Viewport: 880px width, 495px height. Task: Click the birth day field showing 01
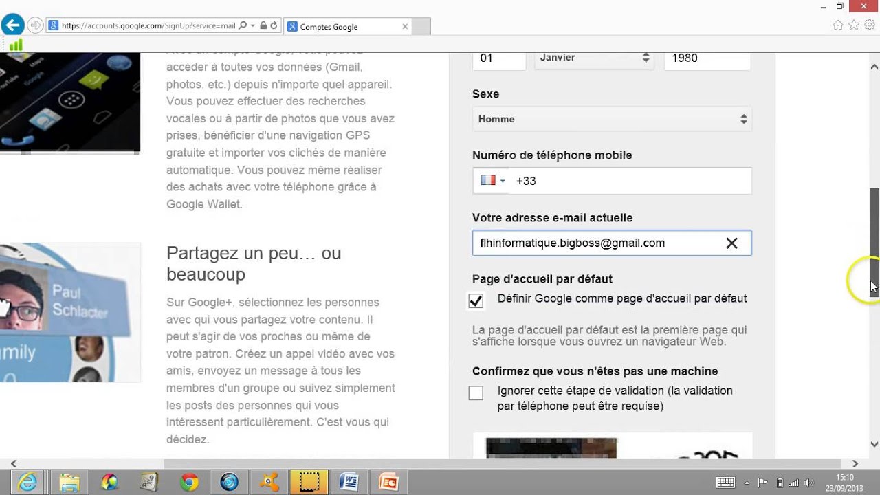point(499,58)
